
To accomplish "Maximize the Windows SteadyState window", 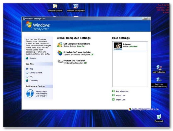I will coord(146,19).
